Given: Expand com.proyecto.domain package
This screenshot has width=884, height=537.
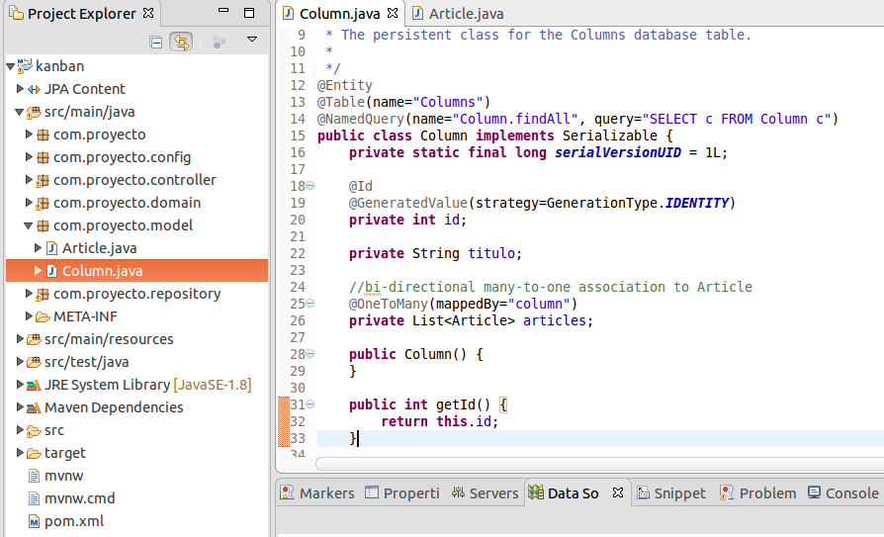Looking at the screenshot, I should tap(29, 203).
